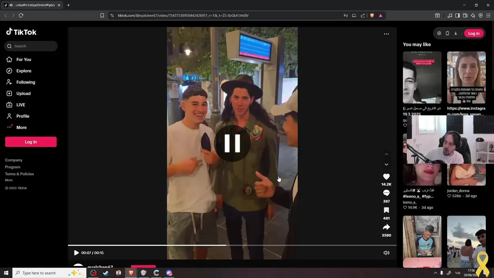Open comments with the speech bubble icon

coord(386,193)
